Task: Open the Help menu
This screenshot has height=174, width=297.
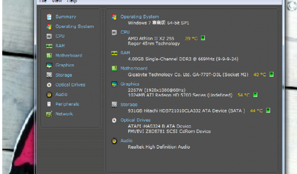Action: [x=72, y=1]
